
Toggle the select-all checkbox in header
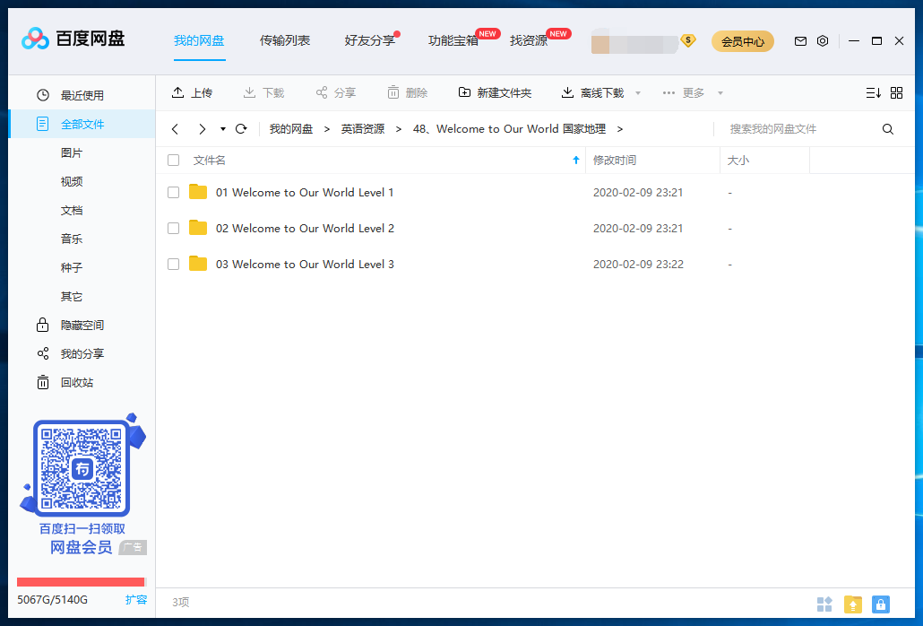(x=174, y=161)
